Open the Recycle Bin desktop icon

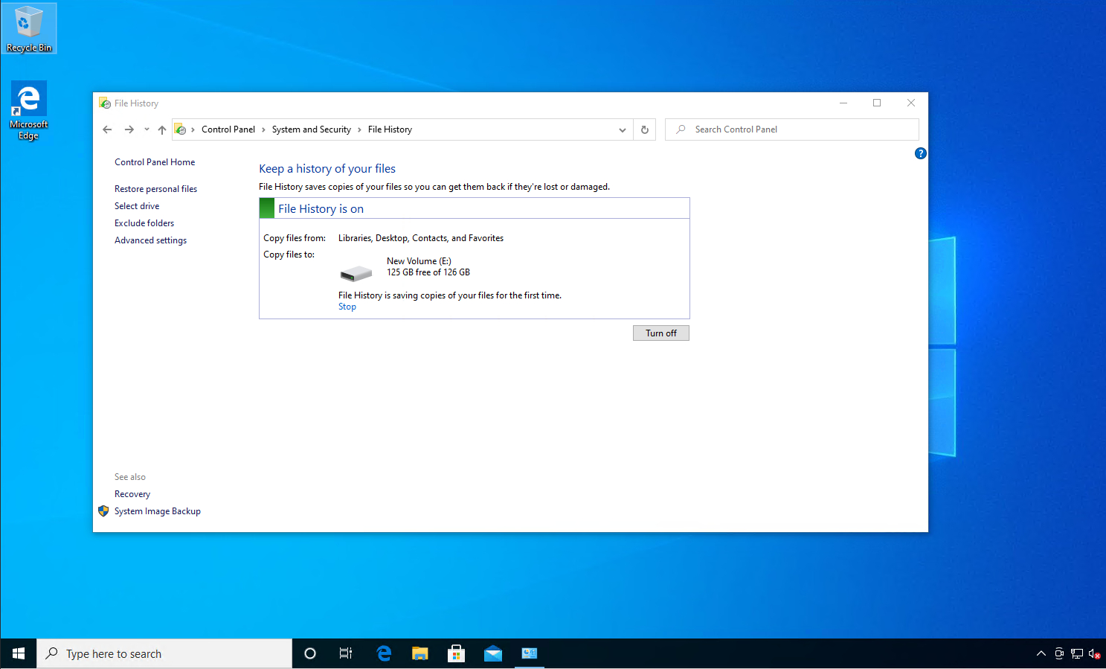[28, 28]
